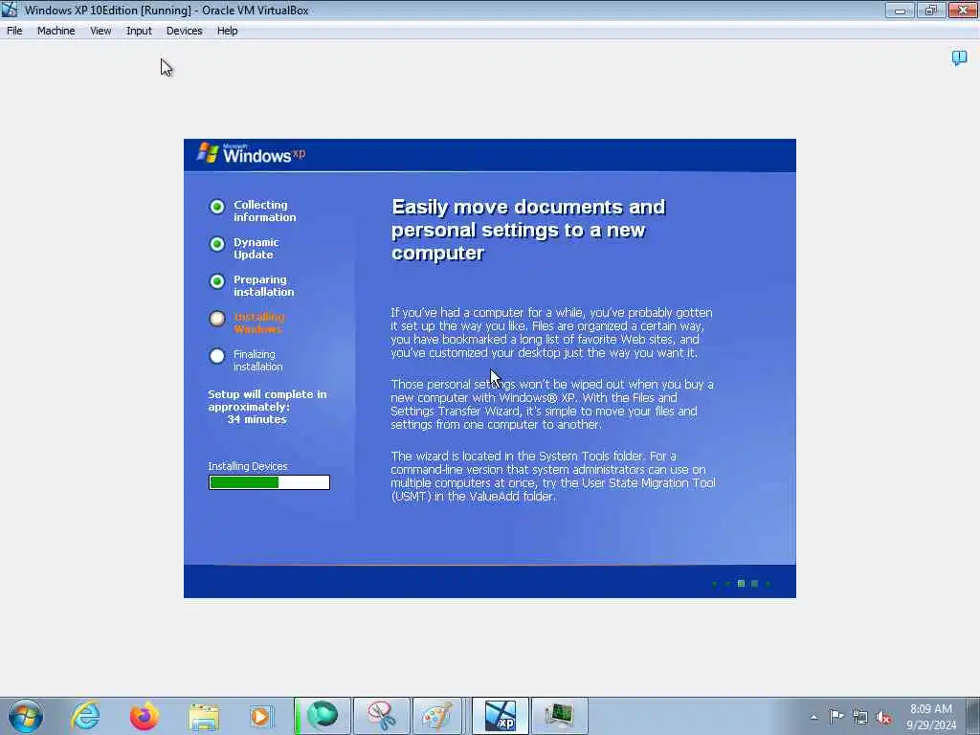This screenshot has height=735, width=980.
Task: Launch Internet Explorer from taskbar
Action: coord(85,716)
